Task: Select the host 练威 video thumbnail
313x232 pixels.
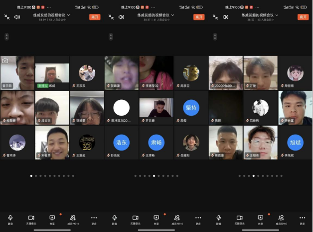Action: click(52, 73)
